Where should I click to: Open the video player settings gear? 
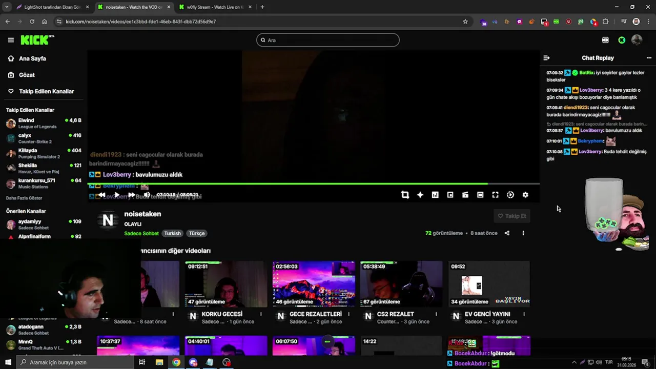click(x=525, y=195)
